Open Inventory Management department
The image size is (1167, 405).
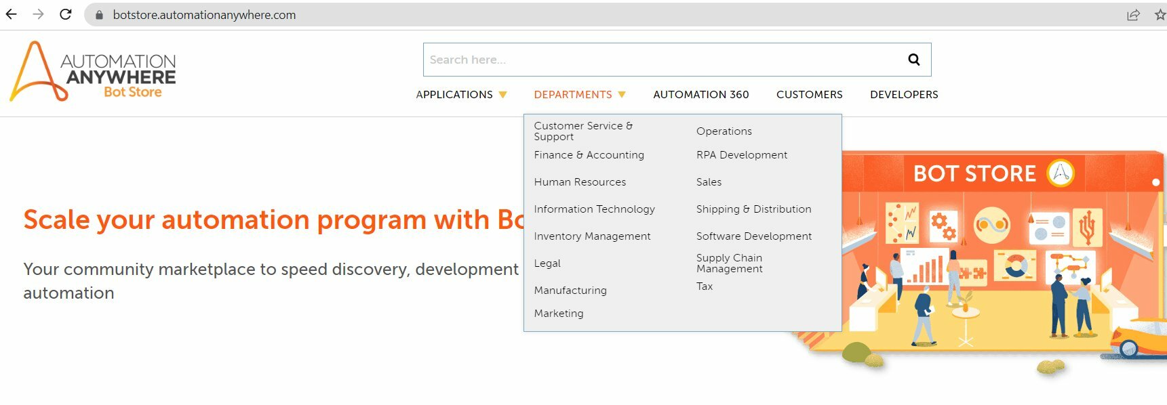pyautogui.click(x=592, y=236)
